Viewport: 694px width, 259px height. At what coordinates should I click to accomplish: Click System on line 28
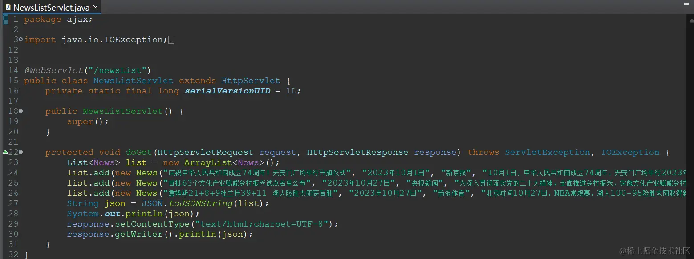[83, 214]
